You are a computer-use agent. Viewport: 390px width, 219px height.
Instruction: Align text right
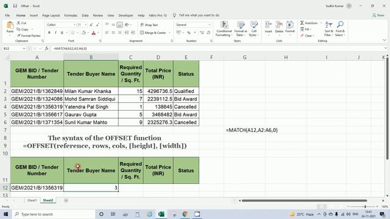[119, 33]
